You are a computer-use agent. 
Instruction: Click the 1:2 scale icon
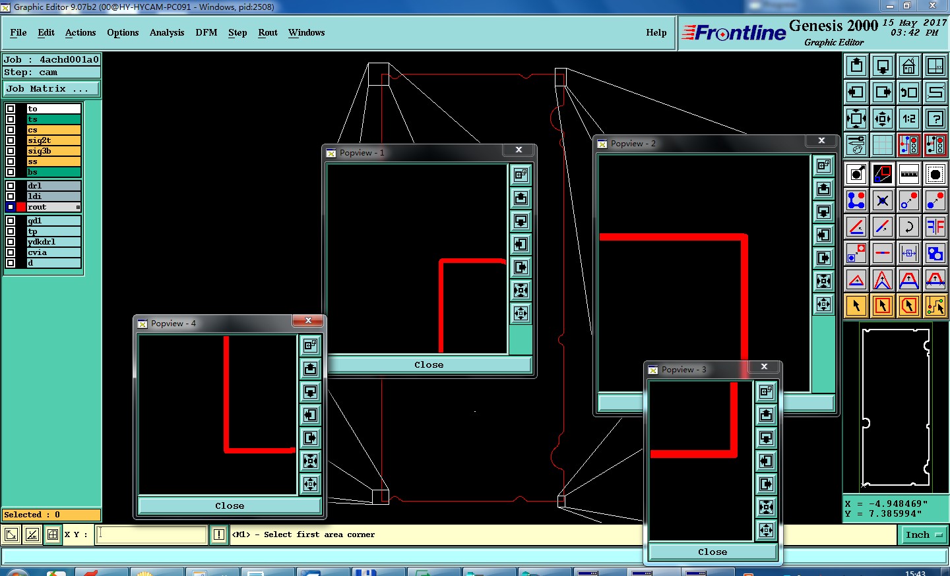[909, 119]
